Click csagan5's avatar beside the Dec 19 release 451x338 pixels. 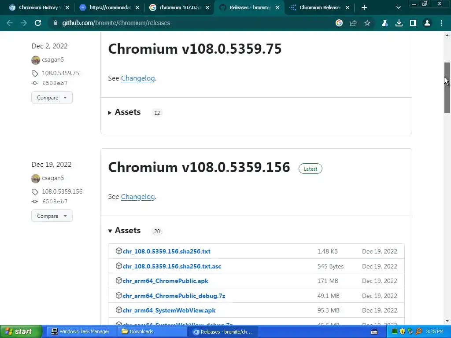pos(36,179)
